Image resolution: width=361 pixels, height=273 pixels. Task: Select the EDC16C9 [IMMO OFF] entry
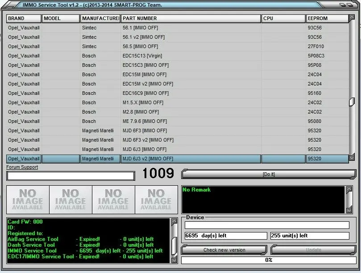point(178,93)
